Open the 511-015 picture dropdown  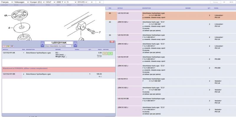click(82, 2)
